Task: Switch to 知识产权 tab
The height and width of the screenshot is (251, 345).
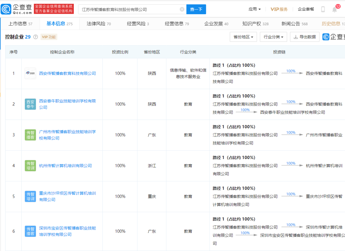Action: pos(255,24)
